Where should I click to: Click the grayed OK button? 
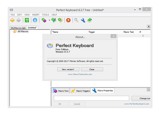(60, 104)
